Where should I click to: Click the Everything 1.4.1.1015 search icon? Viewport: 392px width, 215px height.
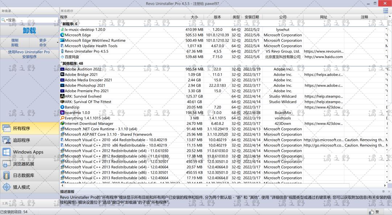pos(62,118)
